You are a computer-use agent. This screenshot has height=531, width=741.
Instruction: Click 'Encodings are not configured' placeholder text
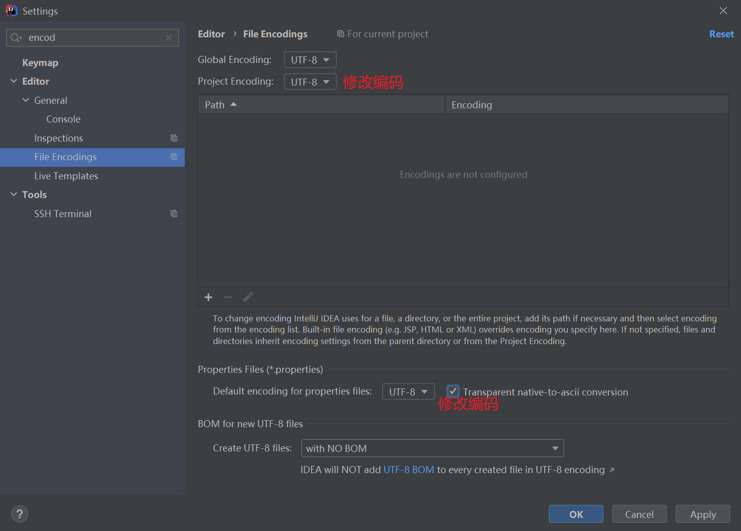463,174
